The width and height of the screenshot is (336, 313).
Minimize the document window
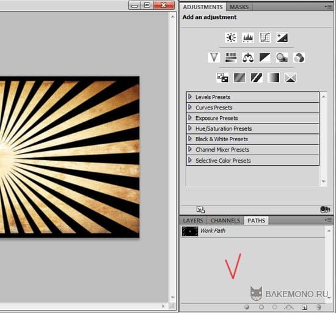[x=134, y=6]
